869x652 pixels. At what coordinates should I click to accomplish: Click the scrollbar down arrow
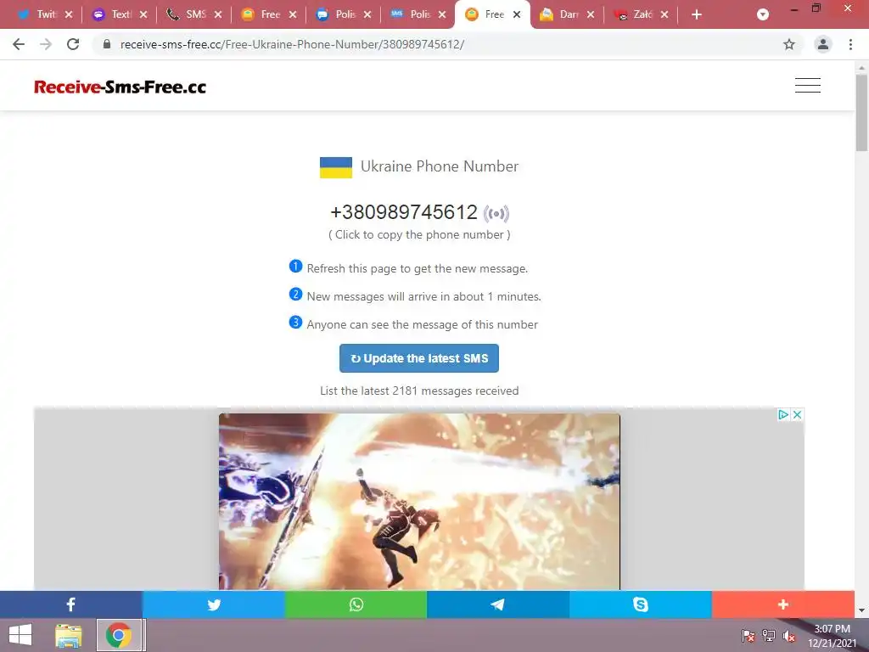(x=861, y=610)
